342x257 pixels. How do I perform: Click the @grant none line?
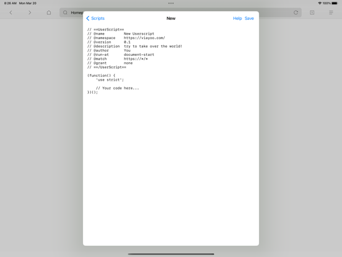click(110, 63)
